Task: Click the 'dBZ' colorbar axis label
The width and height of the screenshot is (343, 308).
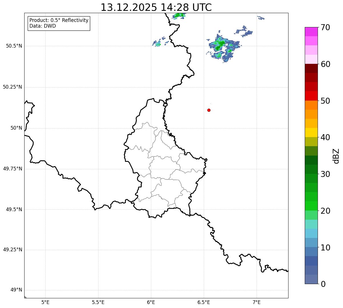Action: [x=336, y=156]
